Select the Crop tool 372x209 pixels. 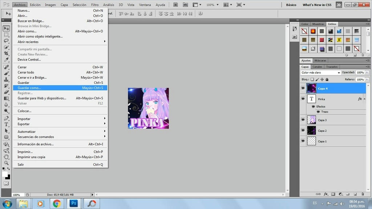click(x=7, y=53)
